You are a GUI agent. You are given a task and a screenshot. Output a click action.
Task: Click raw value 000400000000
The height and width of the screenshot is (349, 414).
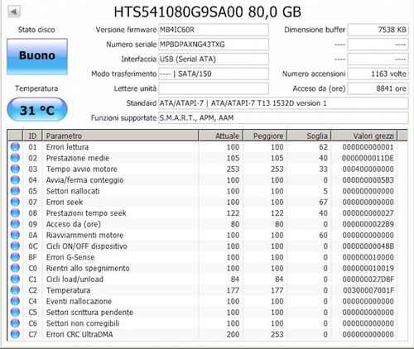[x=368, y=169]
